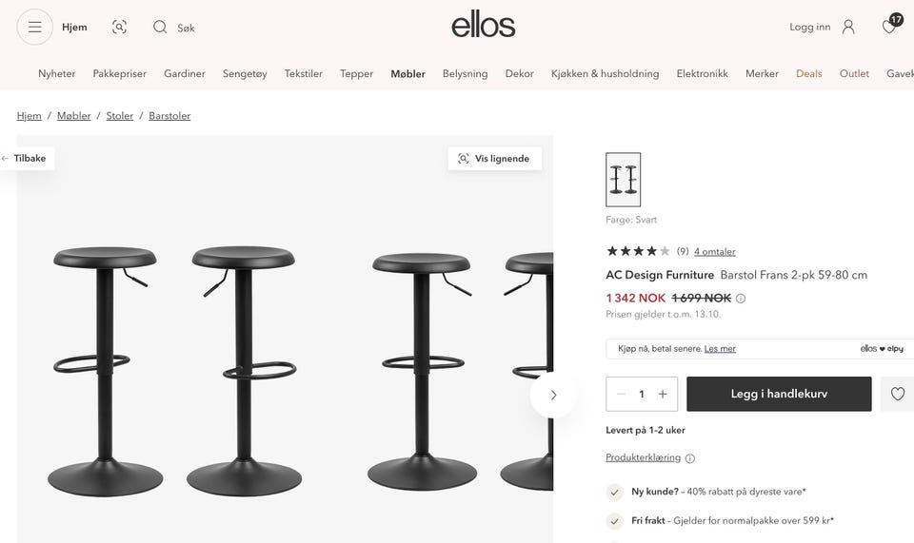Increase quantity with the plus button
914x543 pixels.
(x=663, y=394)
